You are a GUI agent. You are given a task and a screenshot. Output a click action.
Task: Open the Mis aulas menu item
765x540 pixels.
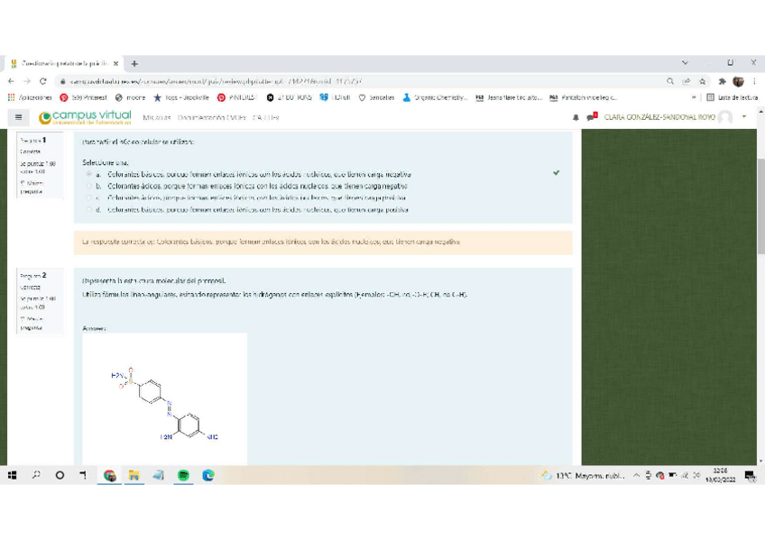[x=156, y=118]
